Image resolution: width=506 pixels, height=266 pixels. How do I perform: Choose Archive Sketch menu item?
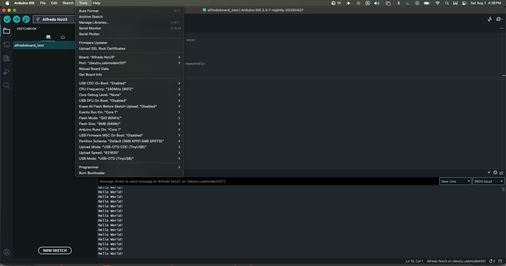pos(130,17)
